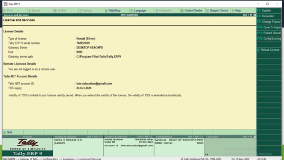Image resolution: width=284 pixels, height=160 pixels.
Task: Open the Print menu
Action: [x=15, y=11]
